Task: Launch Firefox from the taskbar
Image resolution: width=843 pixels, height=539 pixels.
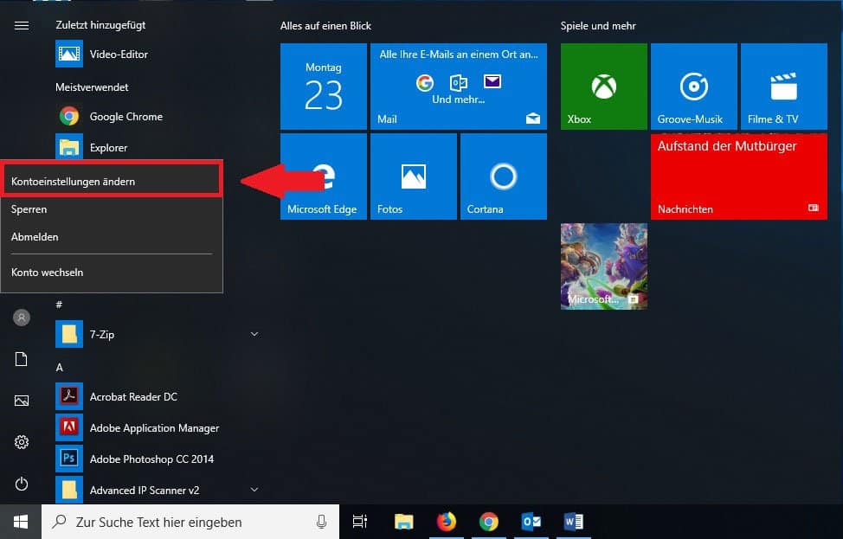Action: coord(446,521)
